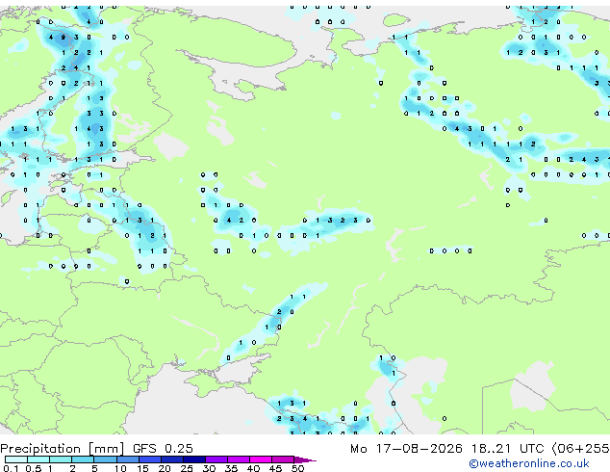Click the arrow tip above 50 on legend
Image resolution: width=610 pixels, height=472 pixels.
click(305, 459)
